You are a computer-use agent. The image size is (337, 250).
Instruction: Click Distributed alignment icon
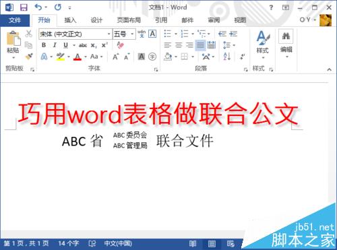coord(212,45)
